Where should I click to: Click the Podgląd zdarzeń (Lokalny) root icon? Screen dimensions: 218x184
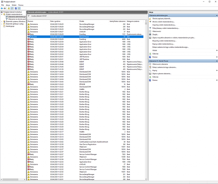click(x=2, y=12)
